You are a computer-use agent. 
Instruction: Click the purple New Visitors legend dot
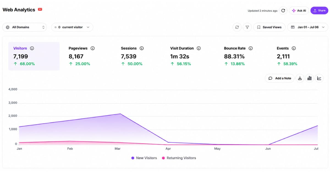(133, 158)
